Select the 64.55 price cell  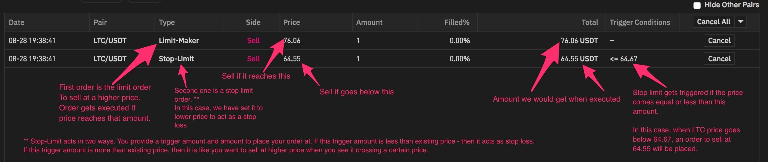click(x=292, y=59)
